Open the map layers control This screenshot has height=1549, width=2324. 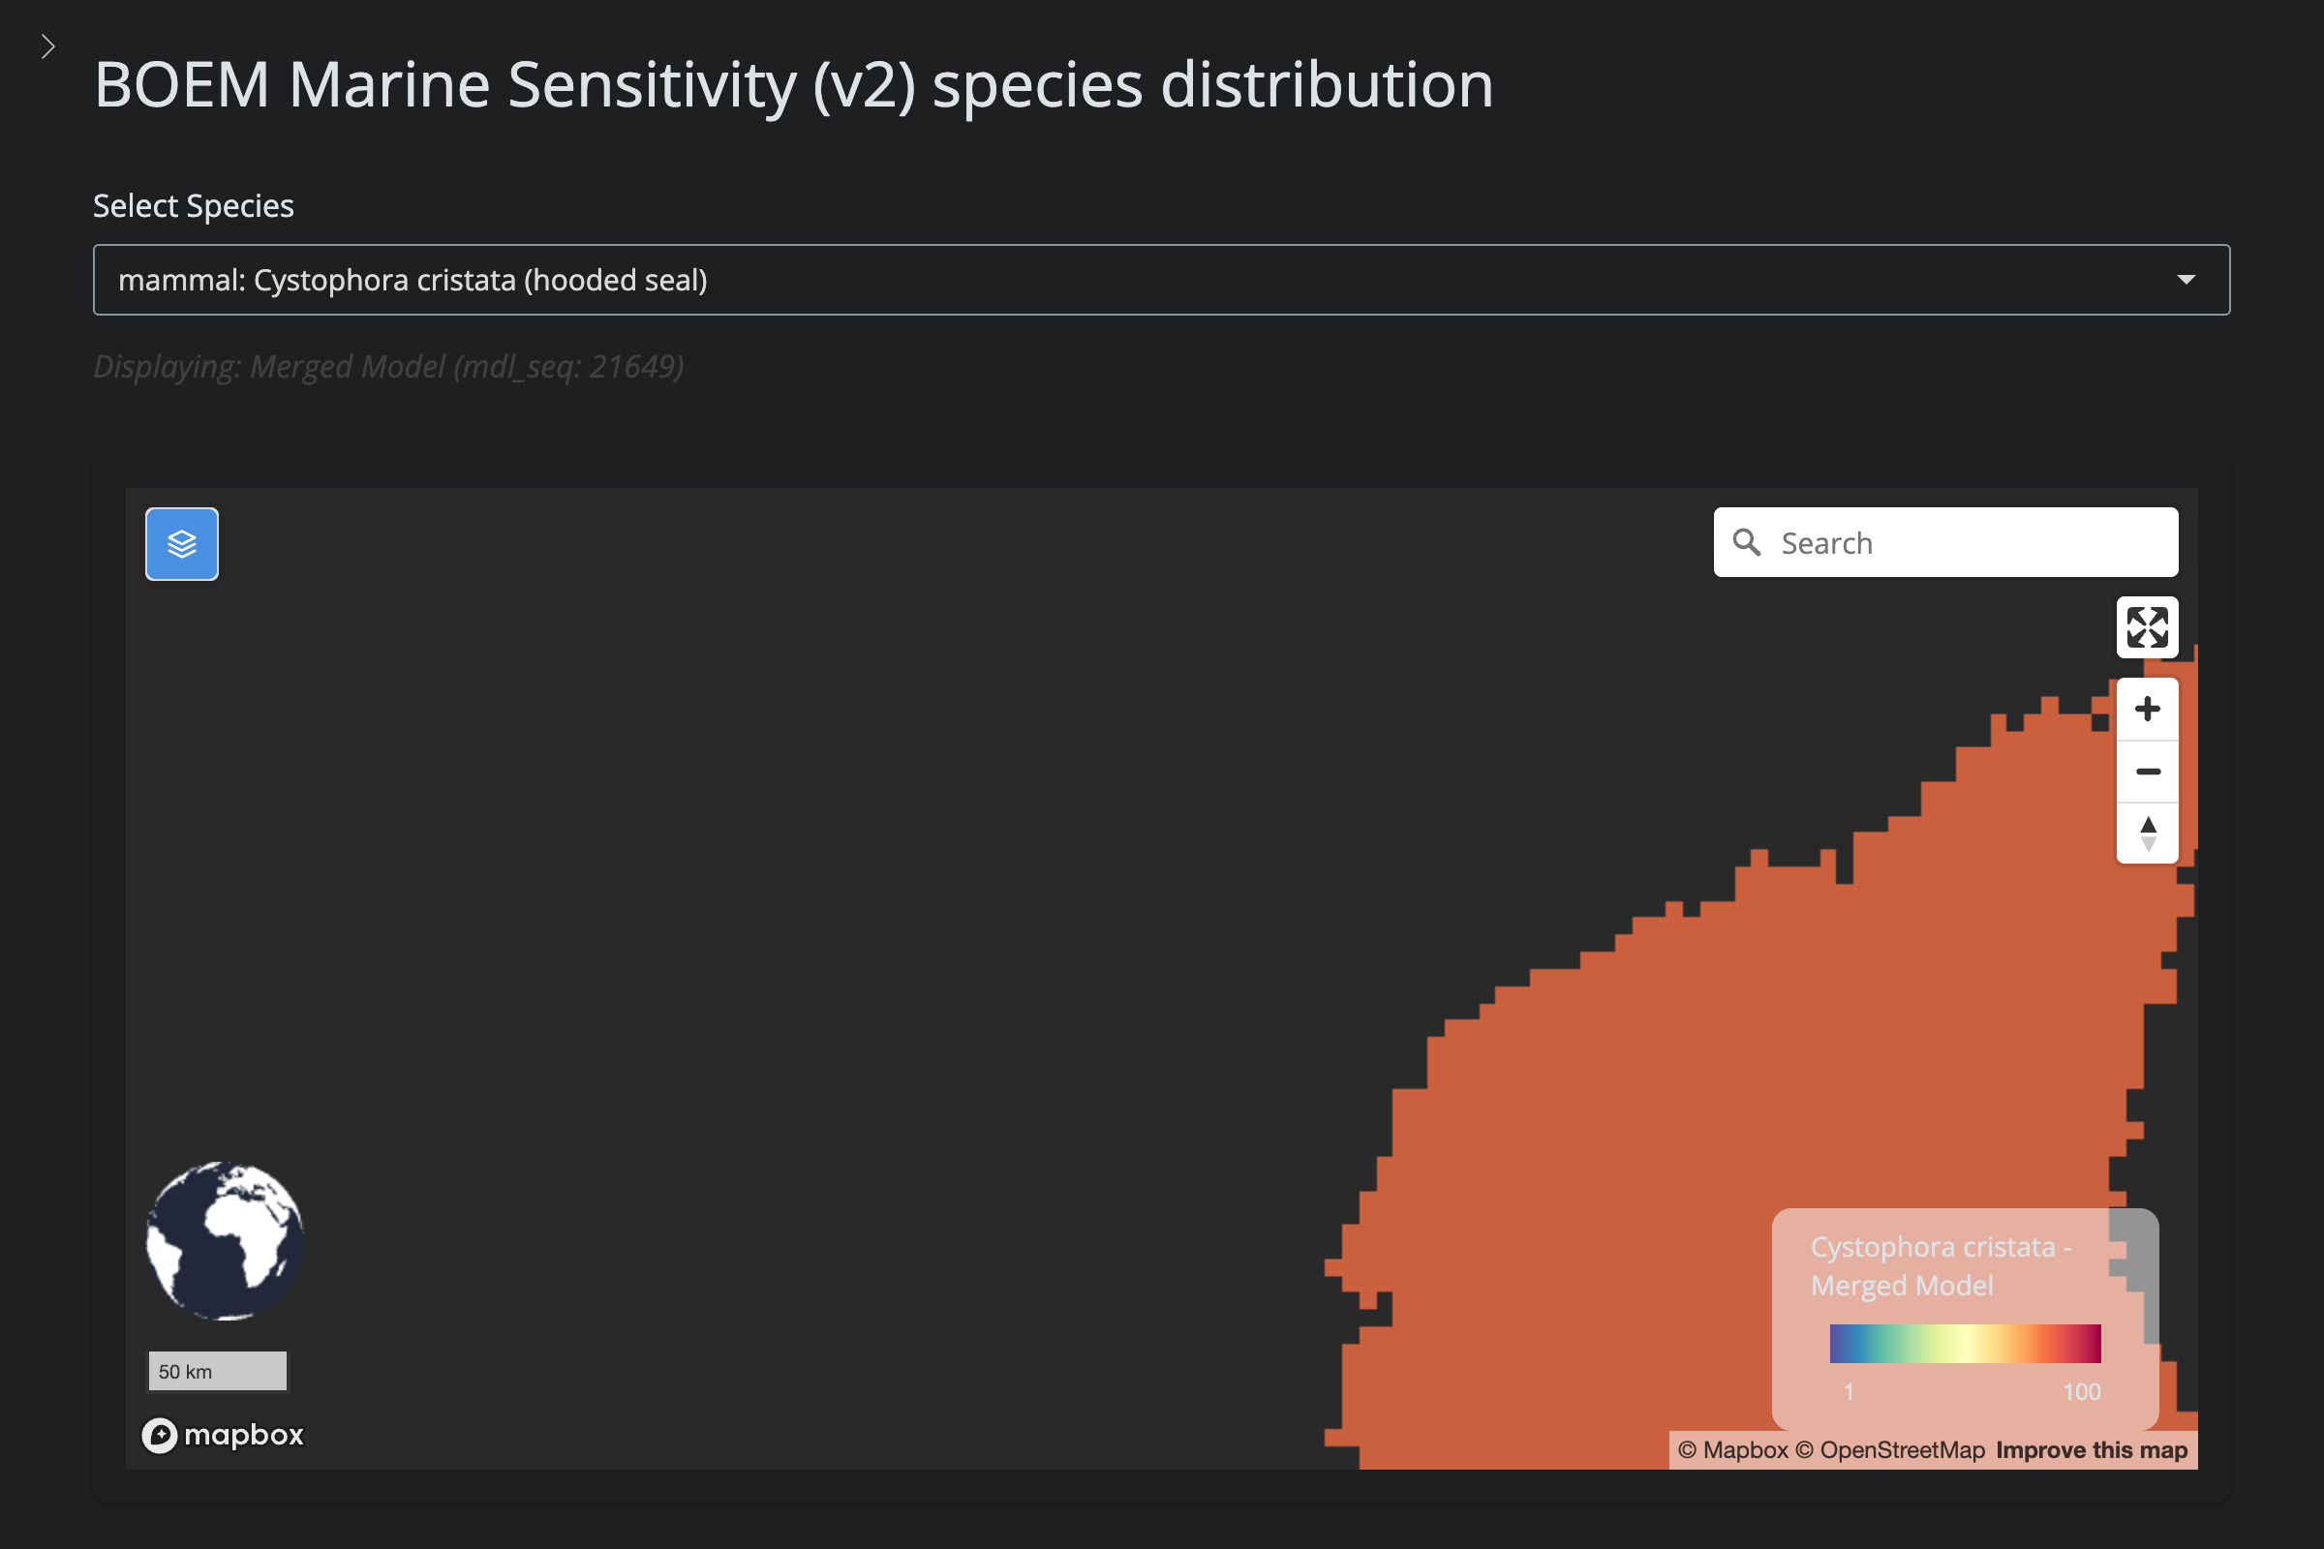point(182,544)
